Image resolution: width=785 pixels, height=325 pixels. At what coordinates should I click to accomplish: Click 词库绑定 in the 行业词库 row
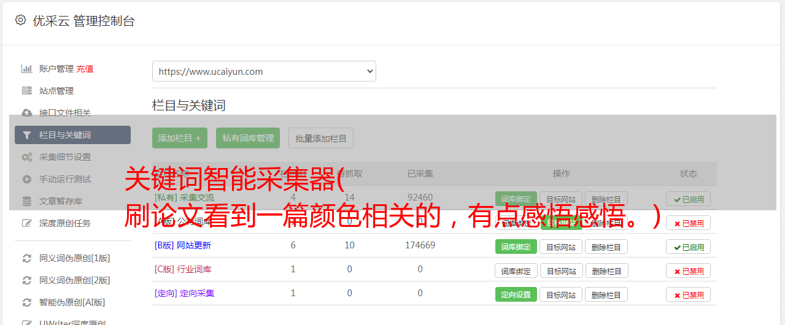(x=516, y=270)
